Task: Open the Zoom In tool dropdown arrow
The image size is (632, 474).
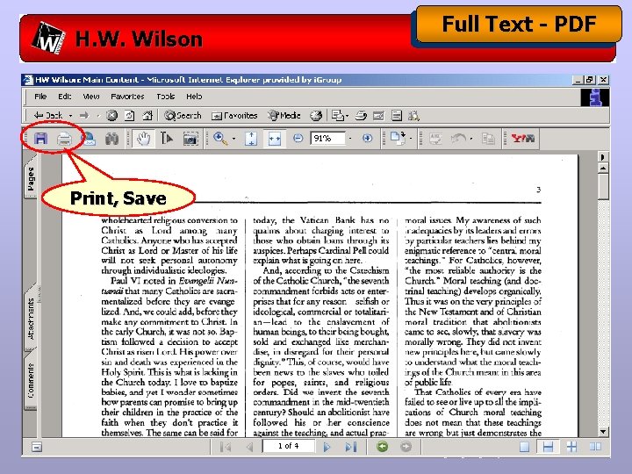Action: click(233, 139)
